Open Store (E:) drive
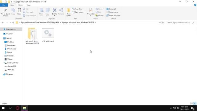Image resolution: width=197 pixels, height=111 pixels. (11, 70)
